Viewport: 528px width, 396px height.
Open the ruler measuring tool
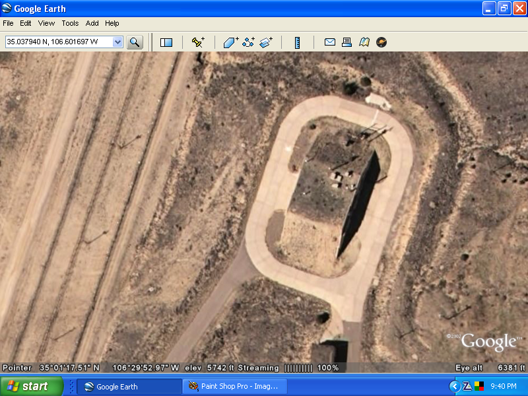tap(298, 43)
